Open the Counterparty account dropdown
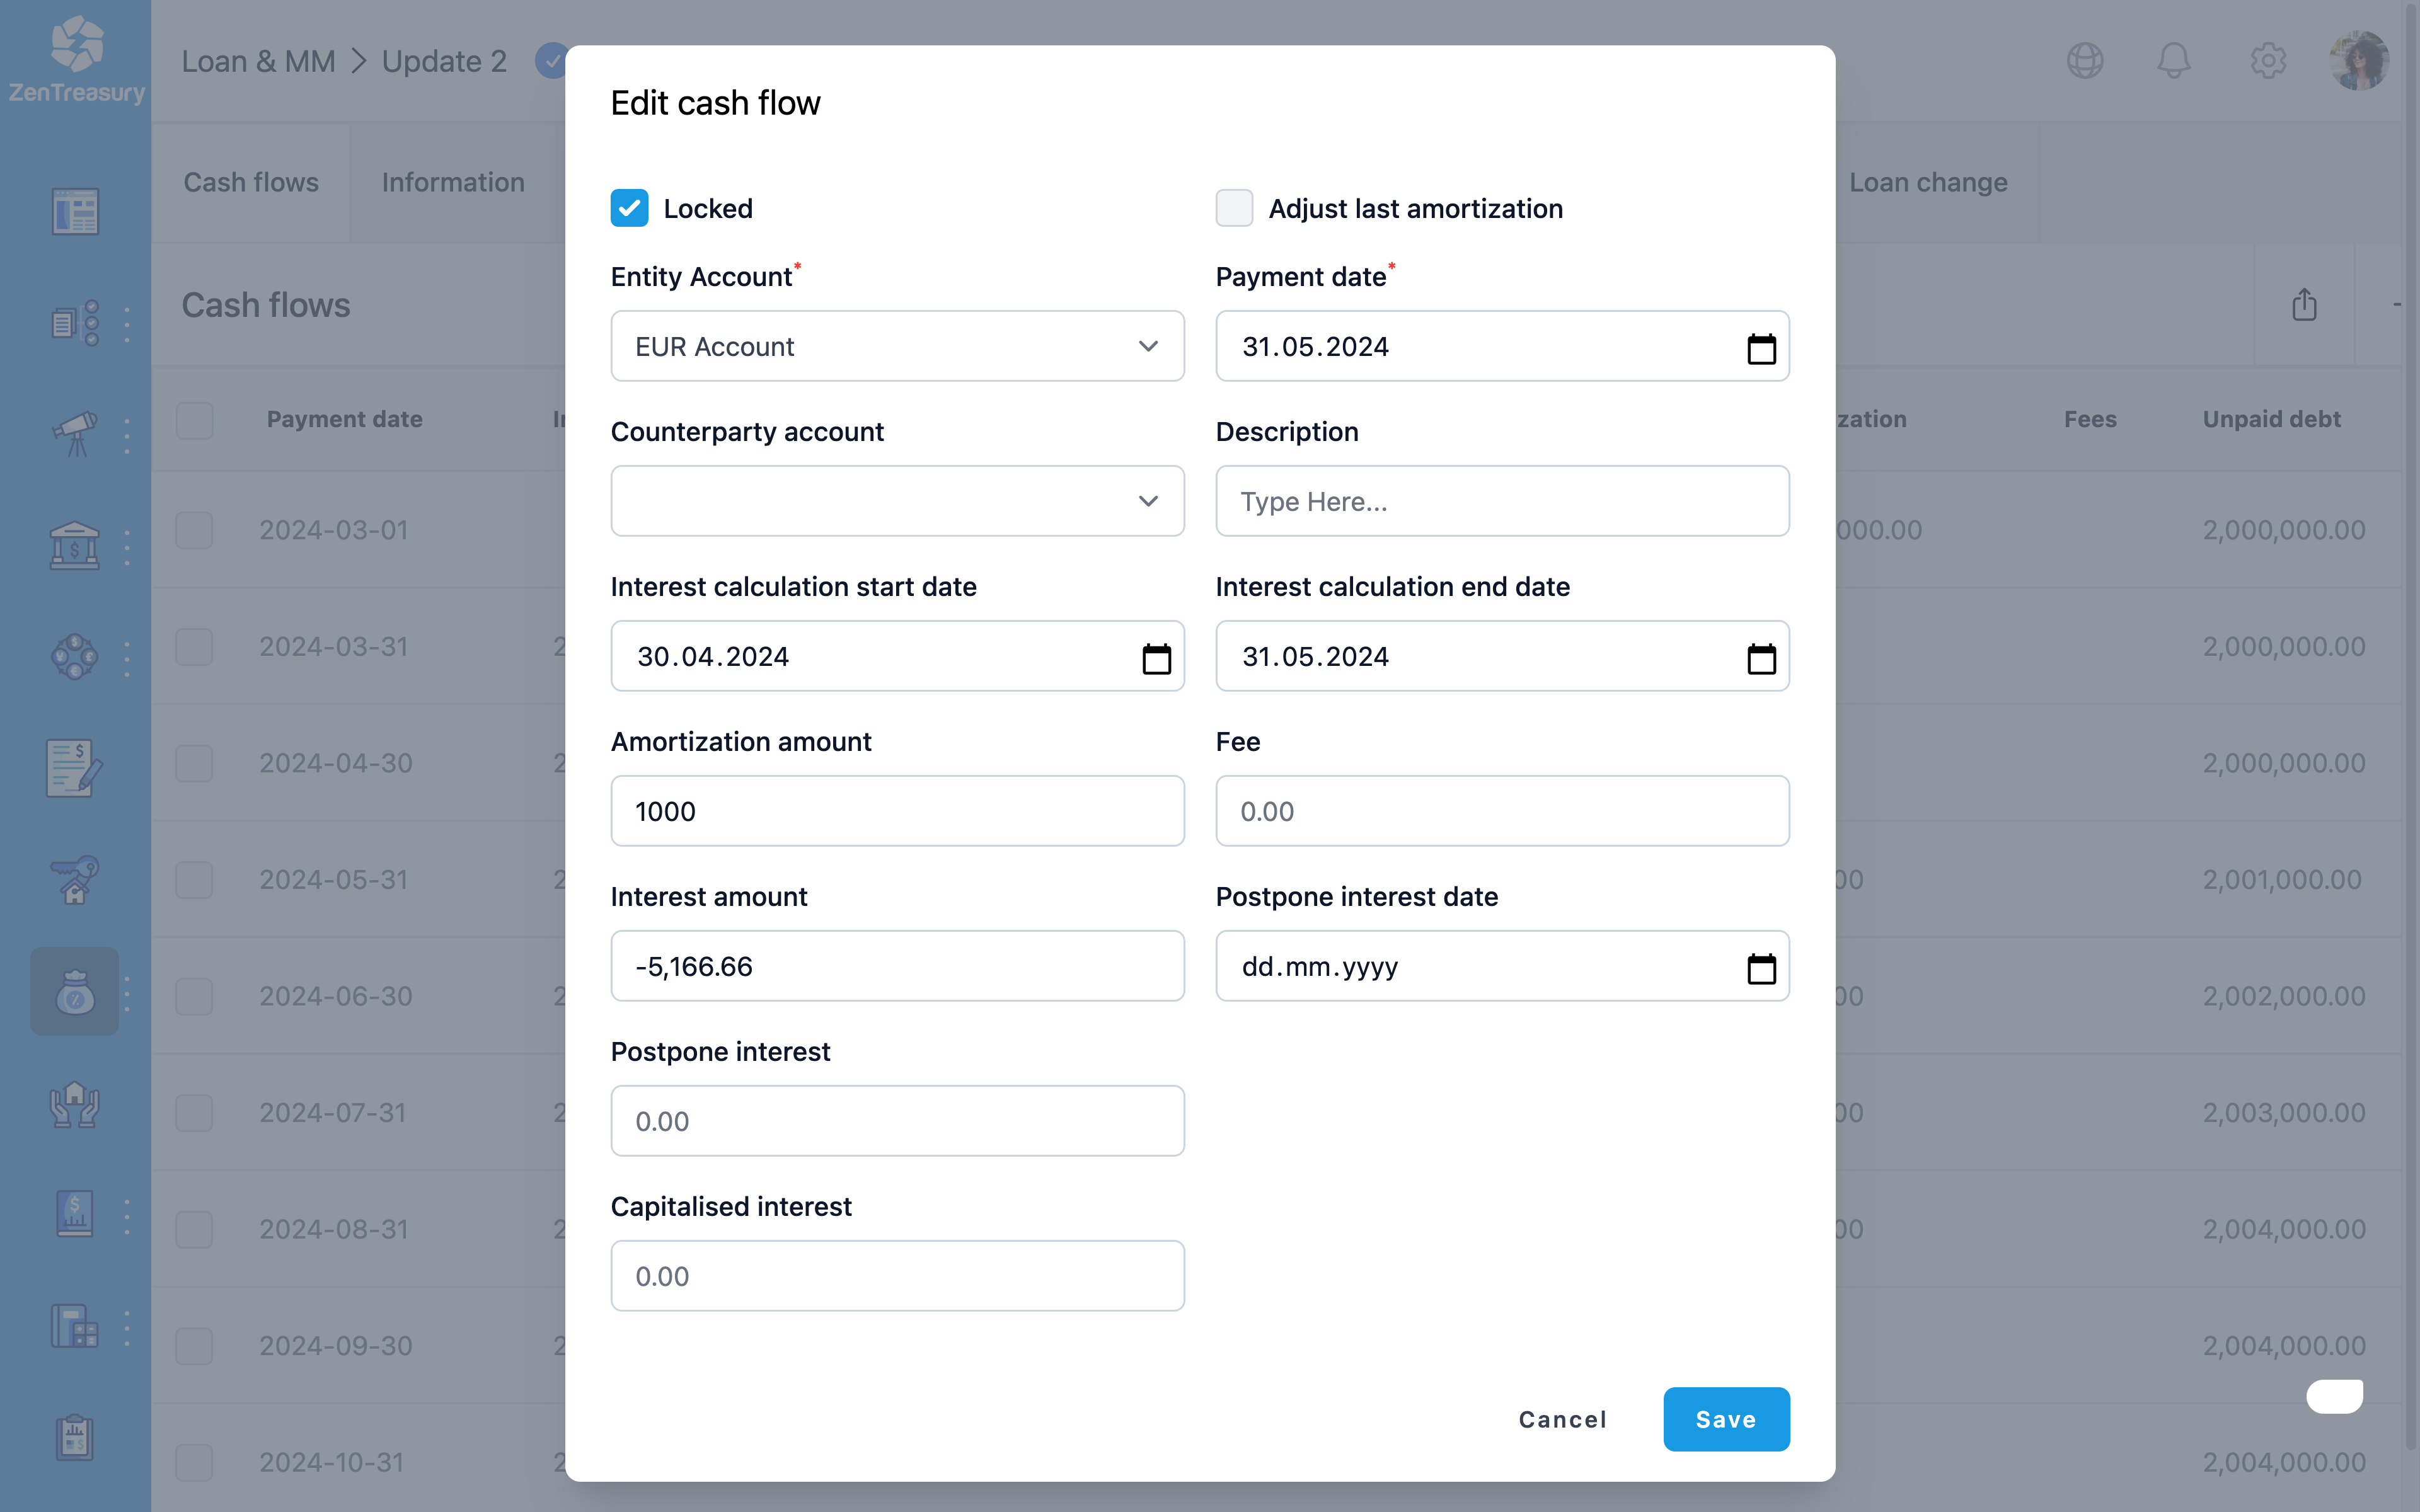This screenshot has height=1512, width=2420. point(897,501)
